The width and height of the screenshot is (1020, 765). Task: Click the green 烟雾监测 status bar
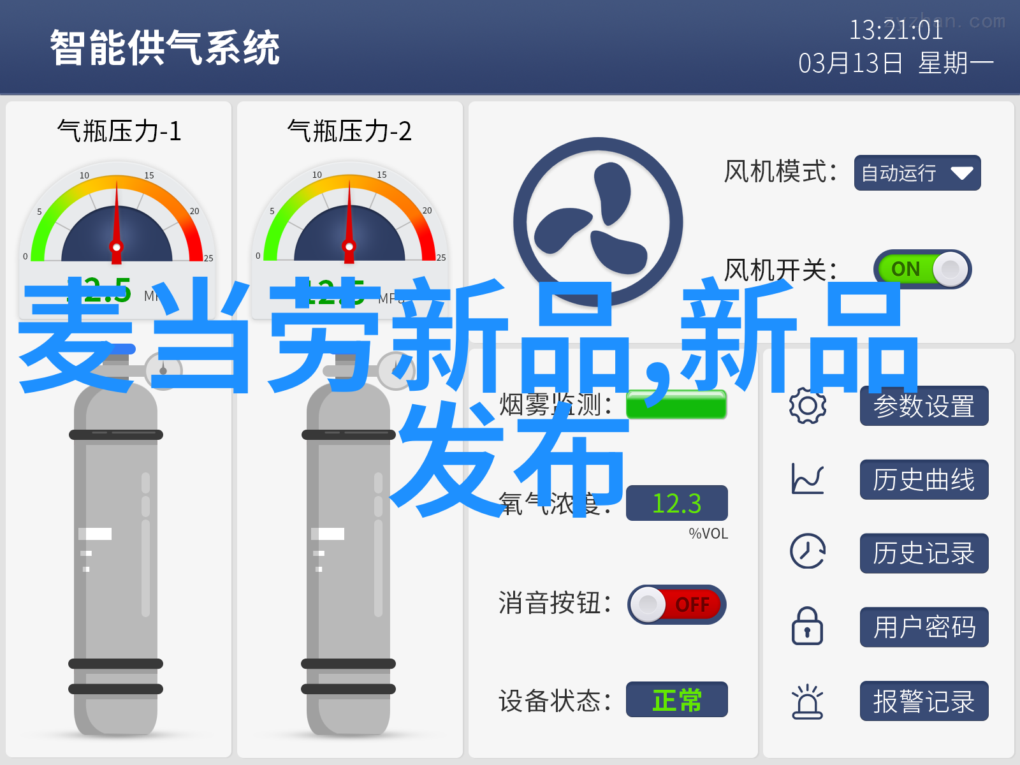[x=676, y=404]
